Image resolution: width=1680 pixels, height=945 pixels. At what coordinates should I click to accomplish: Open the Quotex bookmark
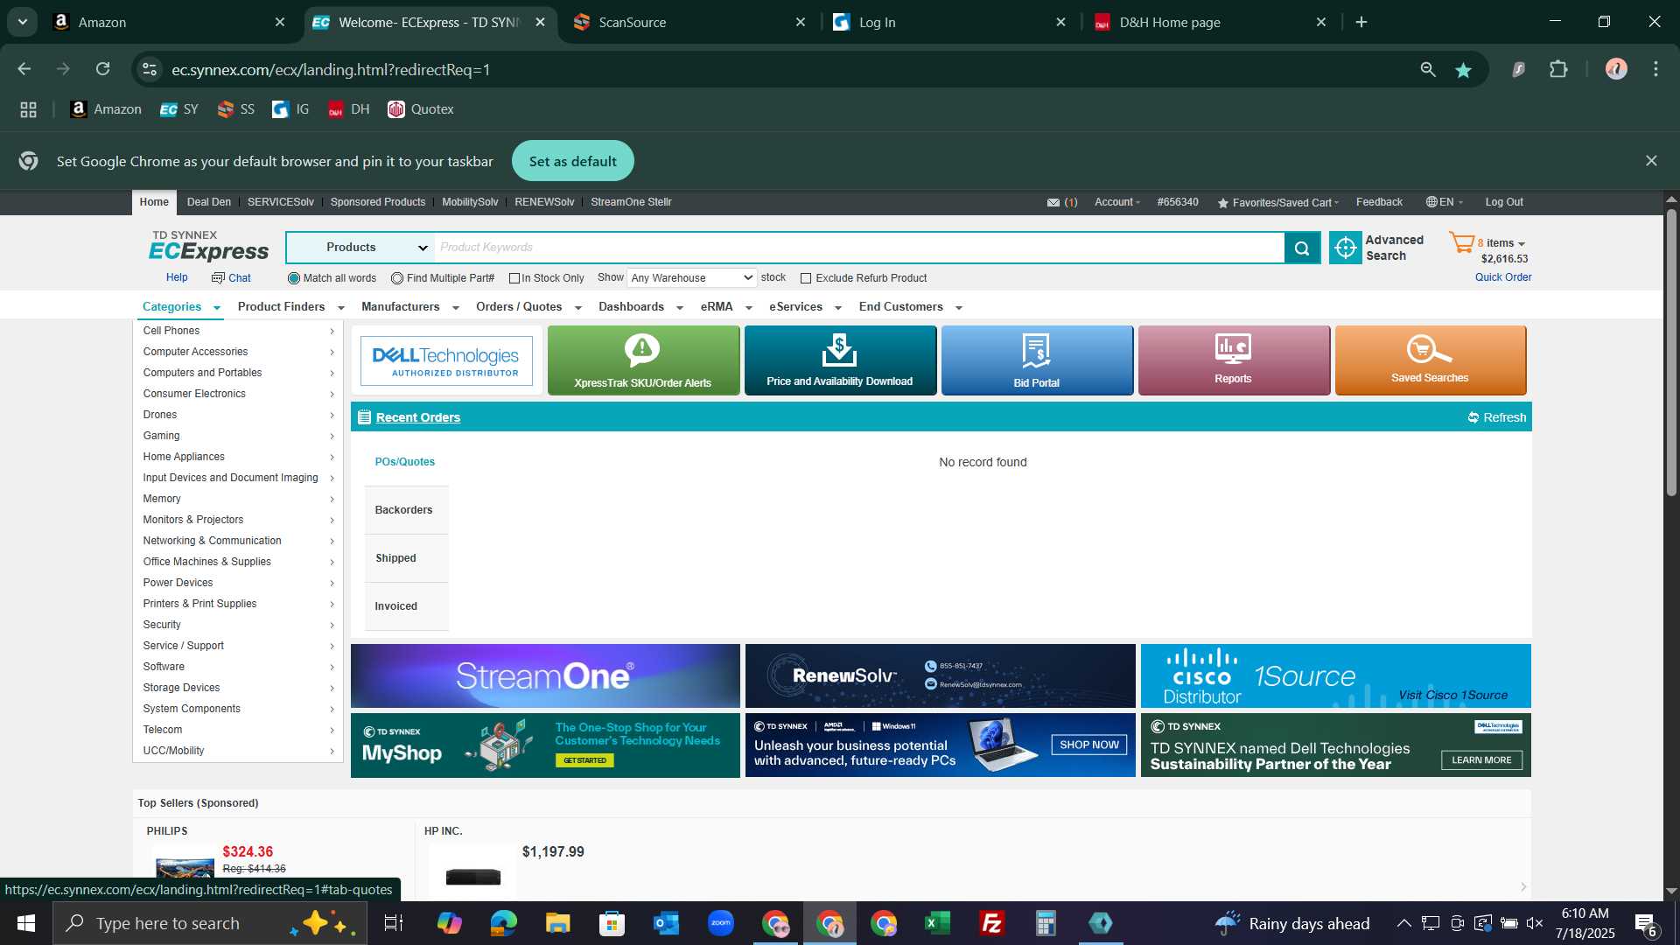pos(421,109)
